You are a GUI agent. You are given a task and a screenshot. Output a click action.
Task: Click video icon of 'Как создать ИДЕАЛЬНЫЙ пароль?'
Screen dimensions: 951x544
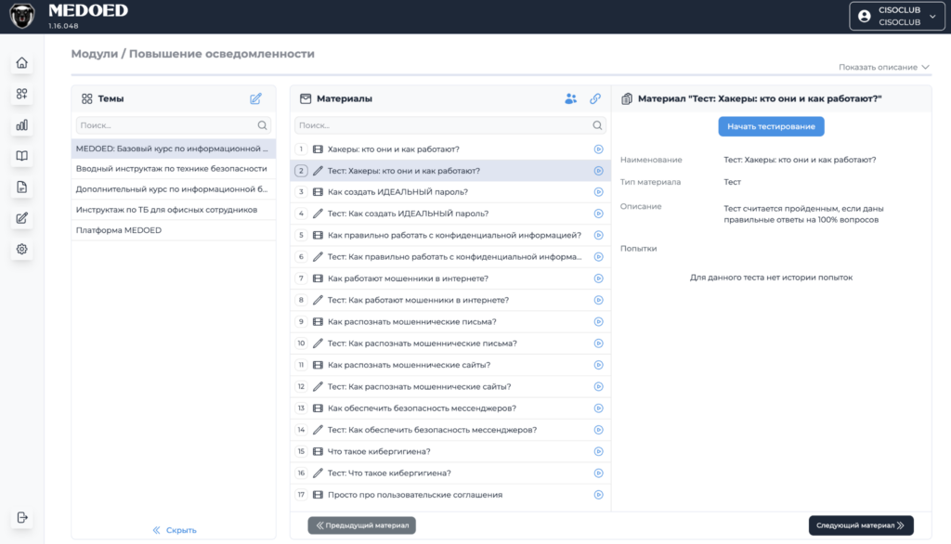click(x=318, y=191)
